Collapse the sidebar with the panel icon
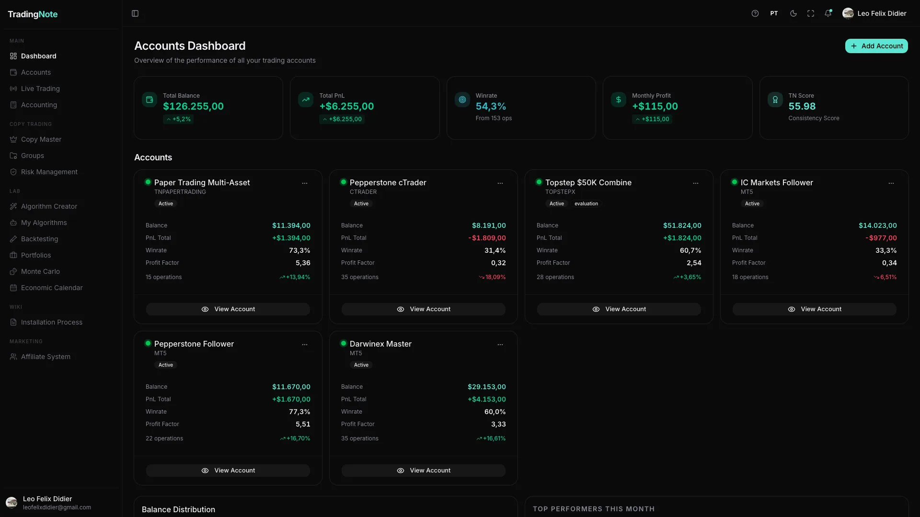 135,13
